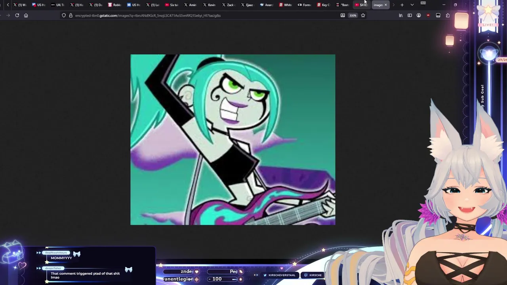Click the install/save page icon in the address bar
Screen dimensions: 507x285
click(343, 15)
